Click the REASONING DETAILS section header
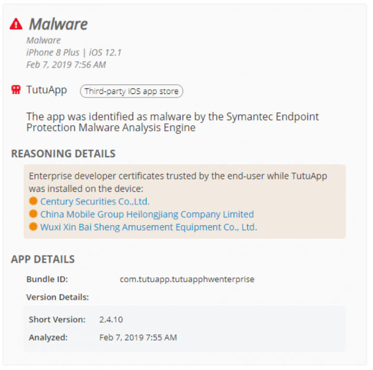 [x=63, y=154]
